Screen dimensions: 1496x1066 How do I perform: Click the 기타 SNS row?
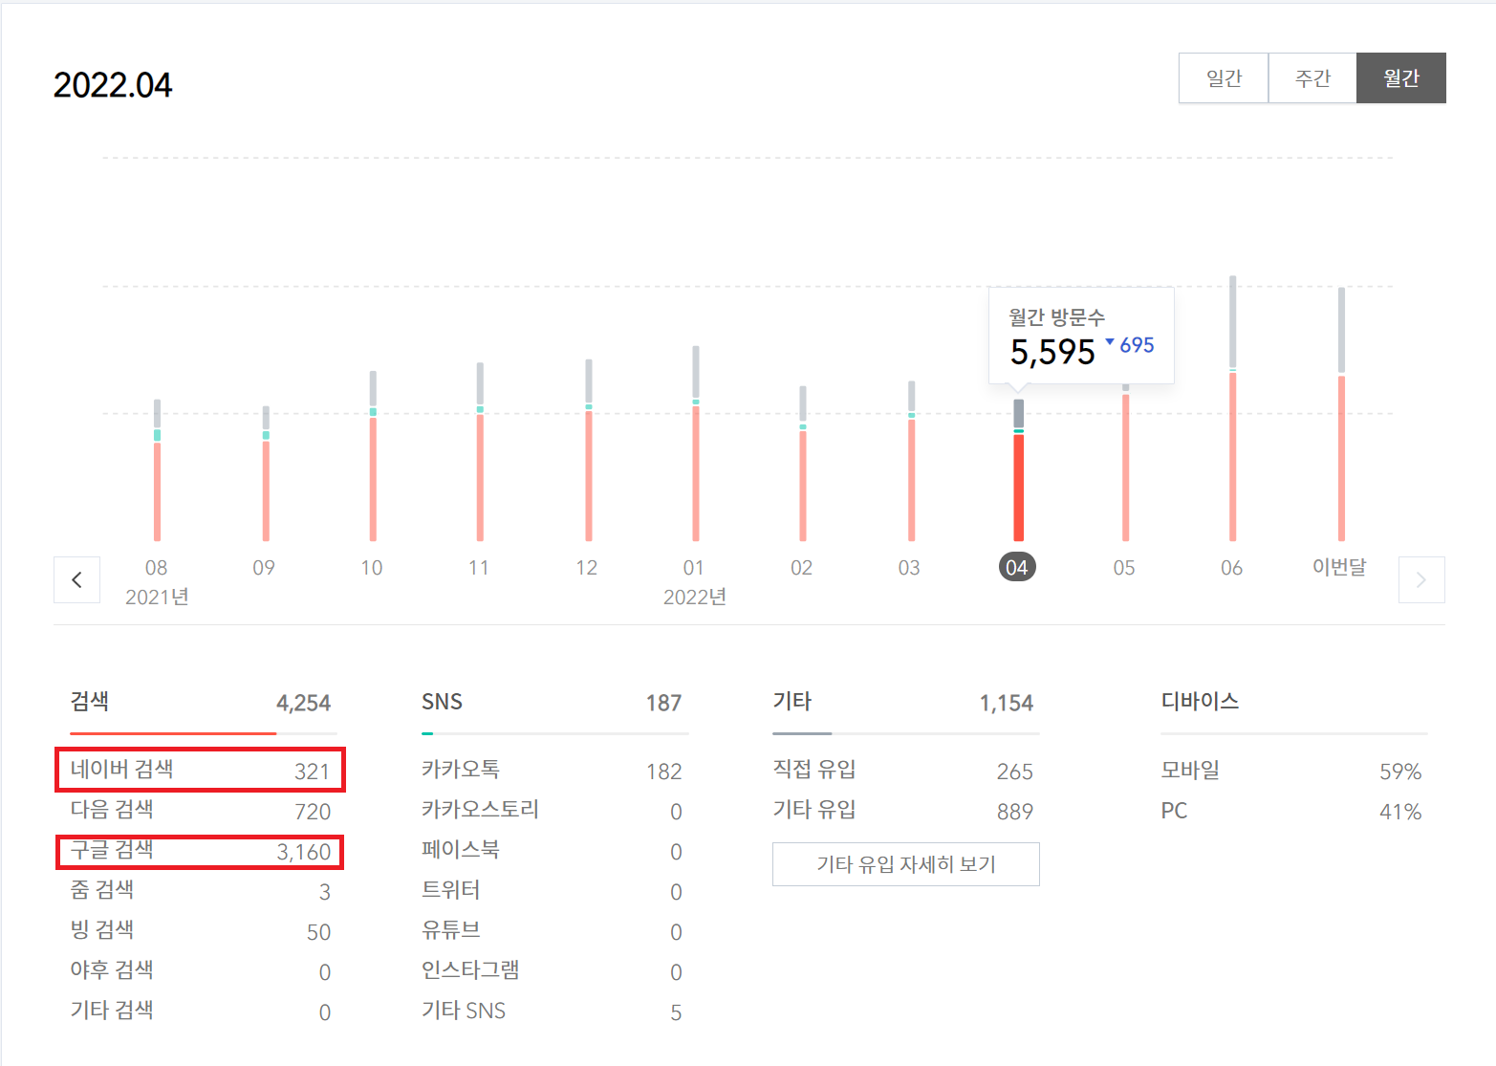(x=552, y=1012)
